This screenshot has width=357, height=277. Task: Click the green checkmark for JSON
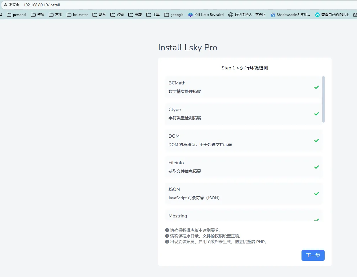(x=317, y=194)
